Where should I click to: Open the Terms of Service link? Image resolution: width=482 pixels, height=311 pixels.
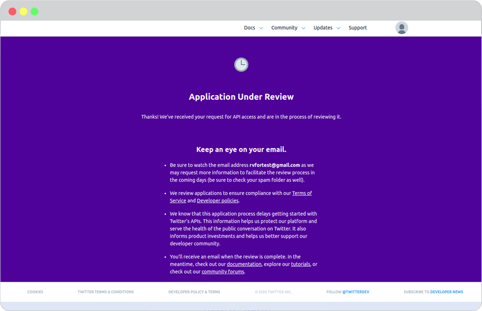pos(302,193)
